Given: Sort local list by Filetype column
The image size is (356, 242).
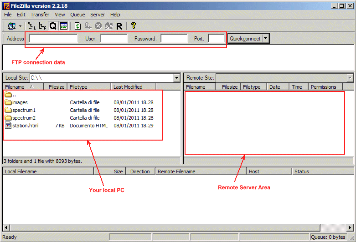Looking at the screenshot, I should (x=89, y=87).
